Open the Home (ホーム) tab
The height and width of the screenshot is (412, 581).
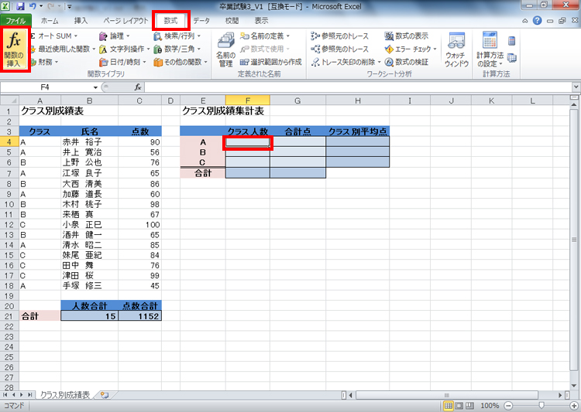(50, 21)
